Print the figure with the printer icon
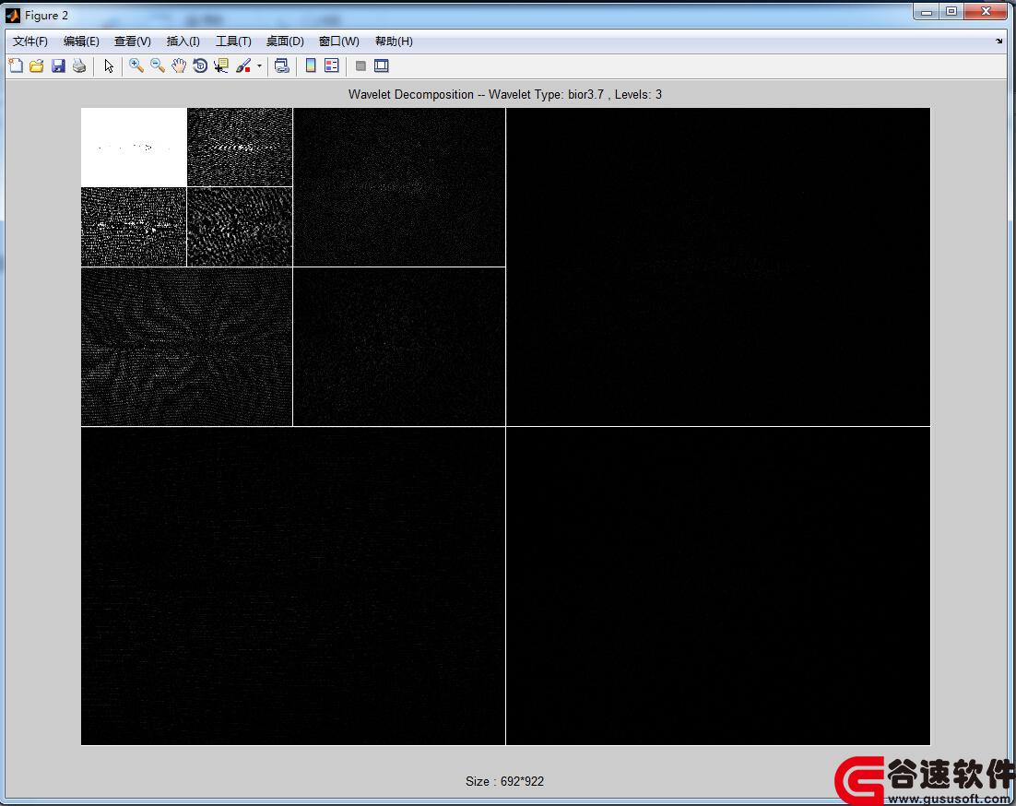Image resolution: width=1016 pixels, height=806 pixels. (79, 65)
